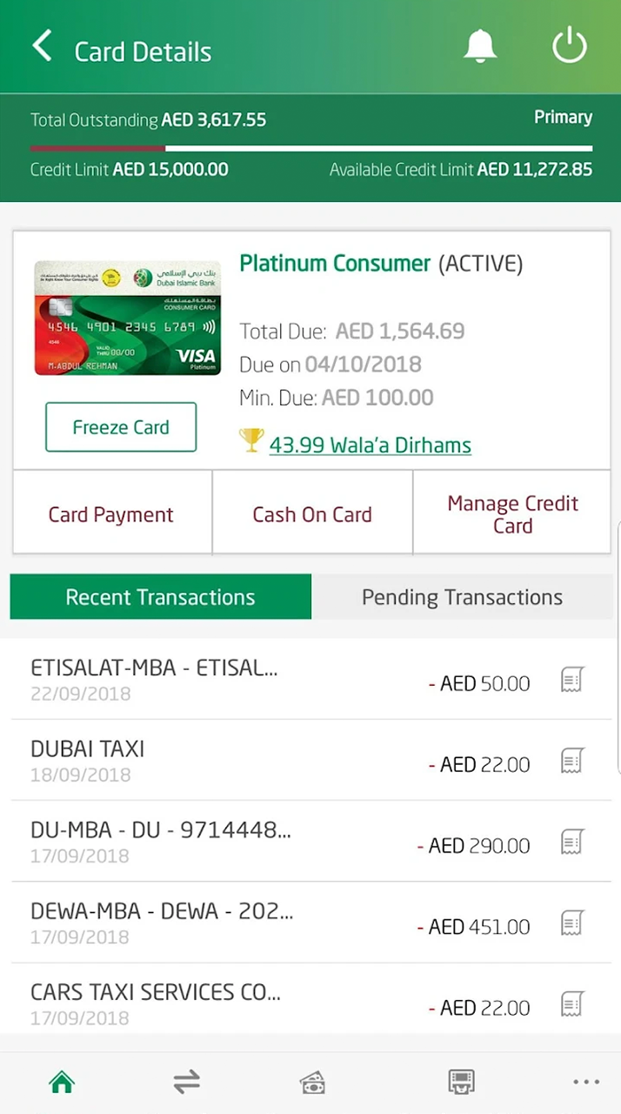Image resolution: width=621 pixels, height=1114 pixels.
Task: Open the more options dots menu
Action: tap(586, 1082)
